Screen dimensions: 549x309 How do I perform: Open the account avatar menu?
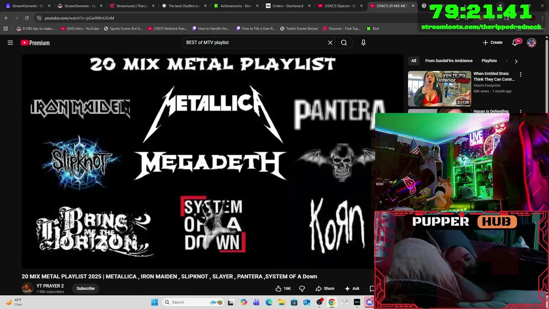[531, 42]
